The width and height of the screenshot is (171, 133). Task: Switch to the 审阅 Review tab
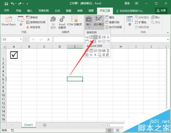click(x=80, y=11)
